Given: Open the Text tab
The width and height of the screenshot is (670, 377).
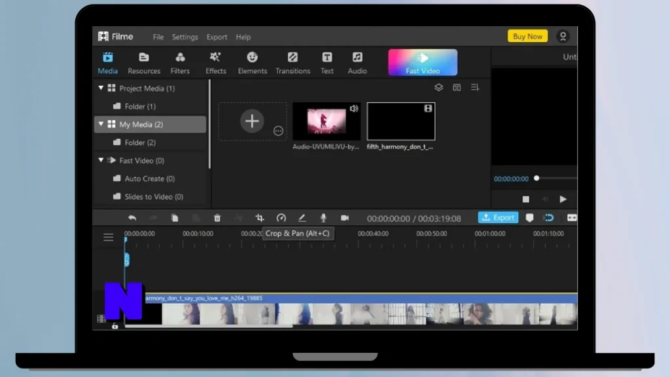Looking at the screenshot, I should tap(327, 63).
